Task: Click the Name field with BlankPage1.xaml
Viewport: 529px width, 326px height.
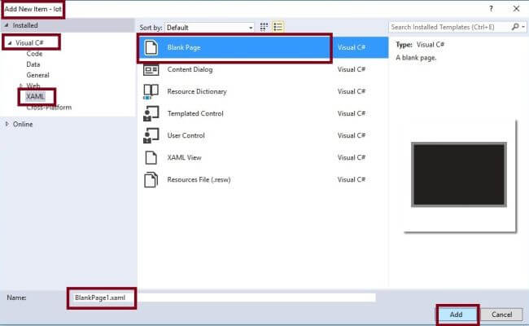Action: (x=223, y=297)
